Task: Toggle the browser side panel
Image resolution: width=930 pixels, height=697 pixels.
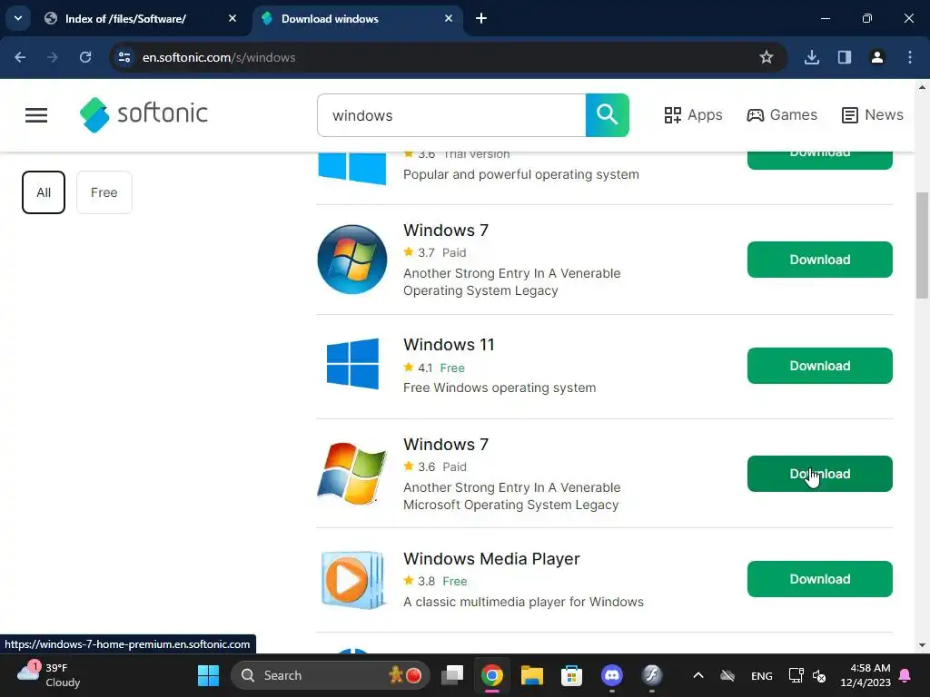Action: tap(845, 57)
